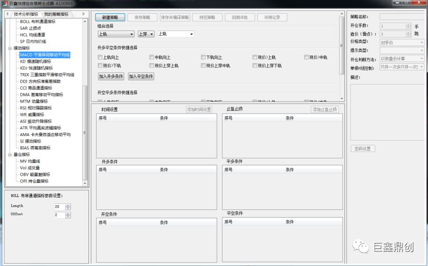
Task: Click the condition panel vertical scrollbar thumb
Action: [341, 46]
